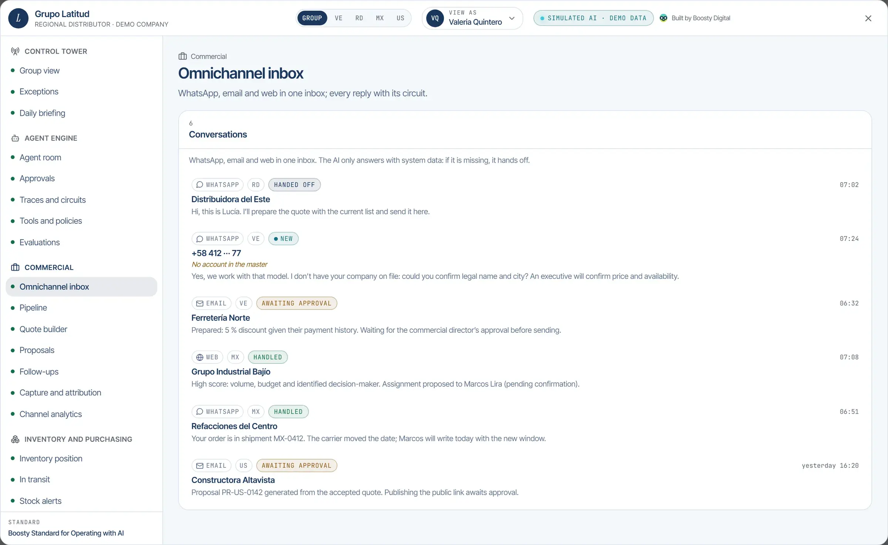Click Email channel badge on Constructora Altavista
The image size is (888, 545).
click(211, 466)
